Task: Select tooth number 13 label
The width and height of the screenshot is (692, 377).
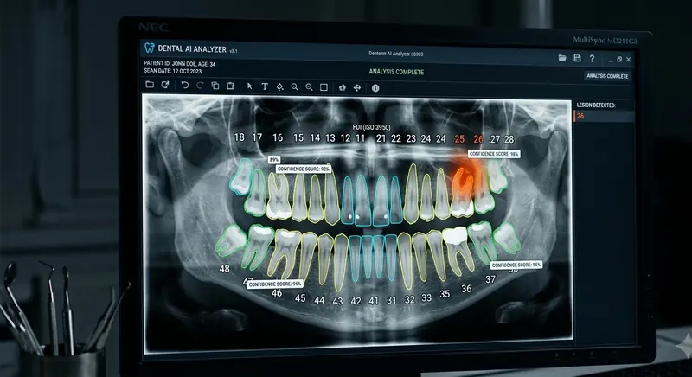Action: [x=330, y=138]
